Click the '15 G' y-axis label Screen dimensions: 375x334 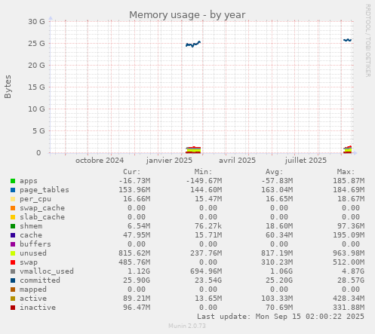tap(36, 87)
